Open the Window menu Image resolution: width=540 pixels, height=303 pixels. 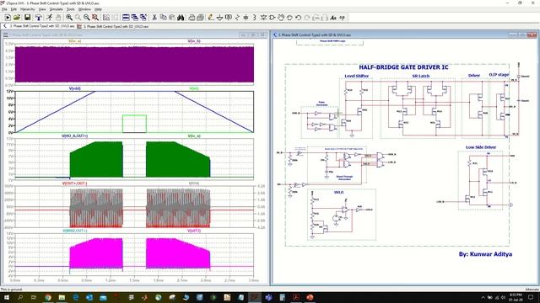[x=84, y=9]
